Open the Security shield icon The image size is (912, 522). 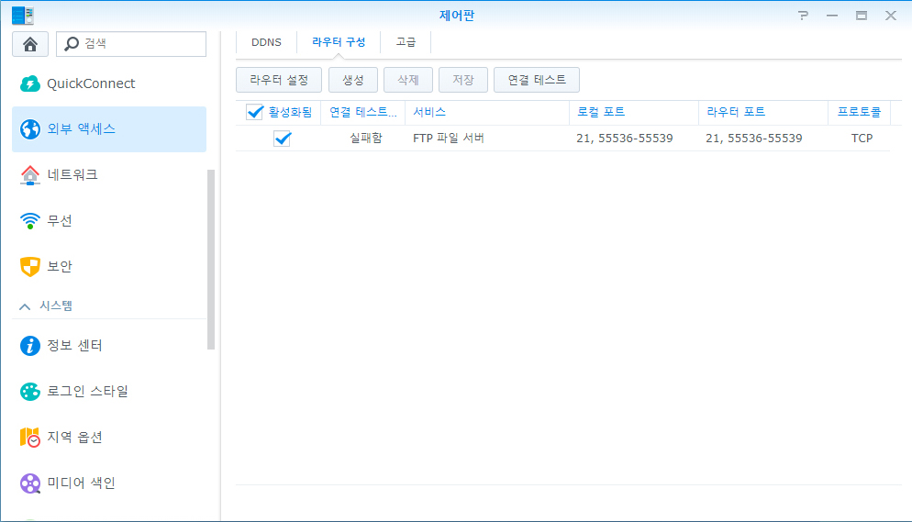tap(30, 266)
